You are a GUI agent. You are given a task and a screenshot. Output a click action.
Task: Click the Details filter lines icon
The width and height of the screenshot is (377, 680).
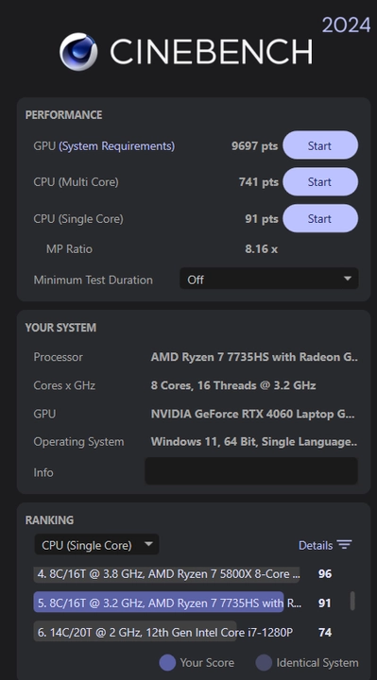click(x=345, y=545)
